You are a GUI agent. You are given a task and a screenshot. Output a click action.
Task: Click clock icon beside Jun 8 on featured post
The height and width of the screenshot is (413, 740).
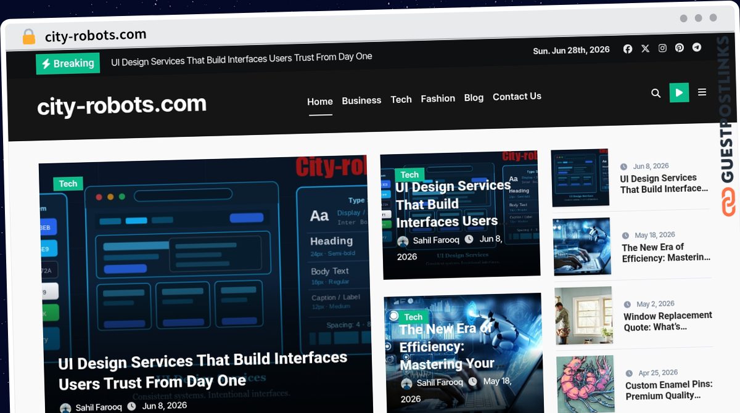[x=131, y=406]
